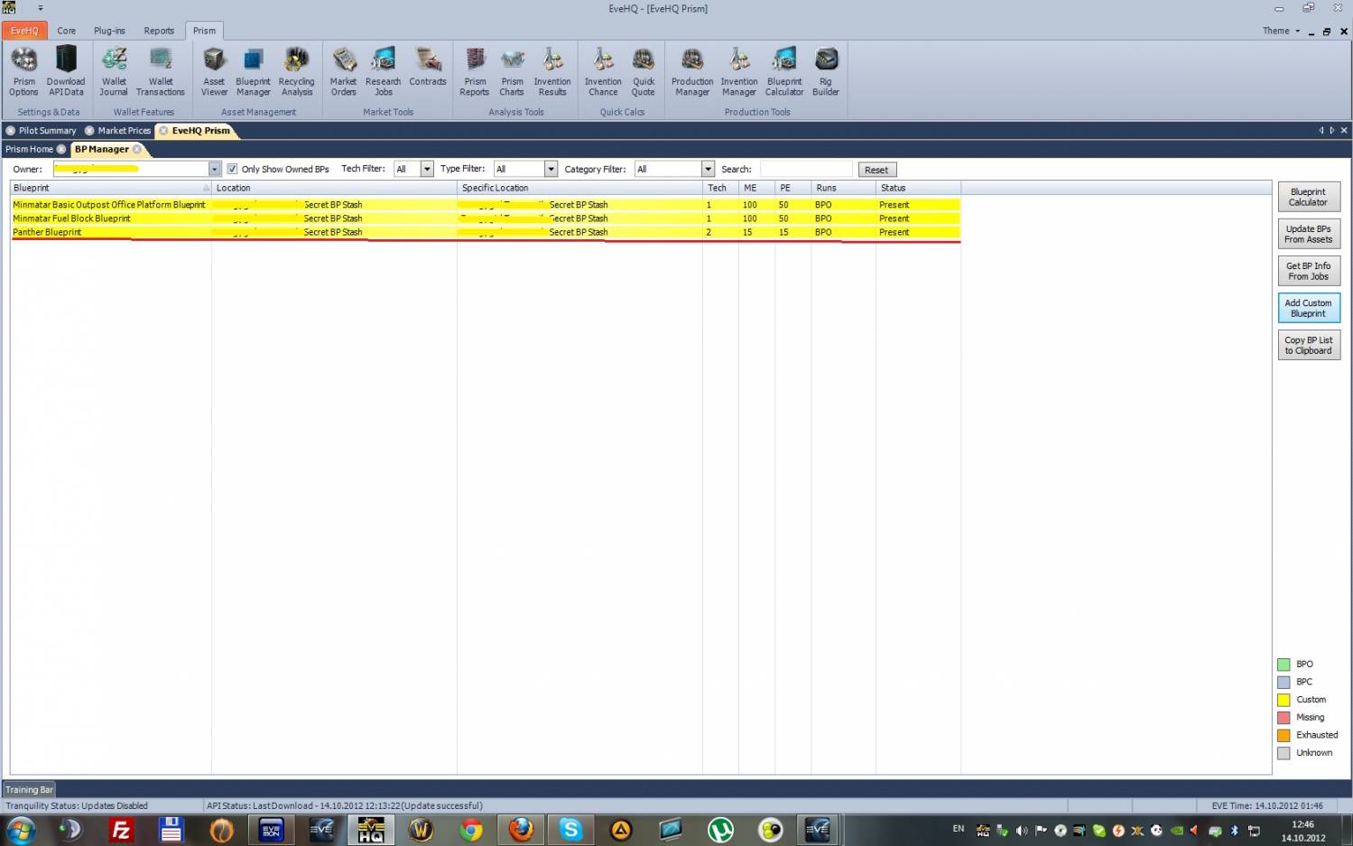This screenshot has height=846, width=1353.
Task: Open the Theme dropdown
Action: pos(1281,31)
